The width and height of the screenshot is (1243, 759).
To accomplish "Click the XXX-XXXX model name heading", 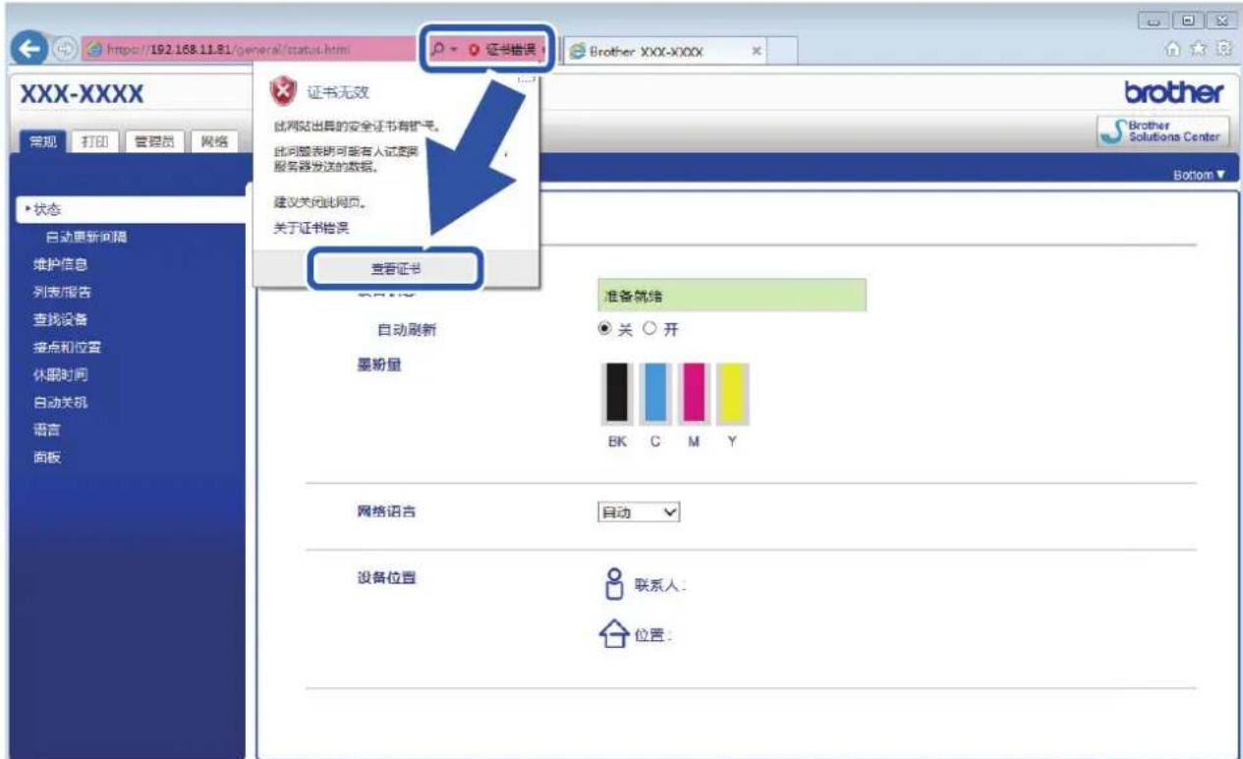I will (x=82, y=94).
